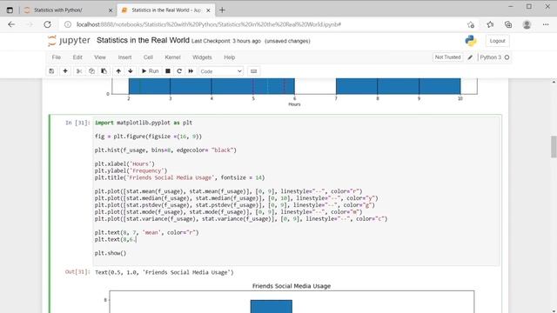The image size is (557, 313).
Task: Open browser Collections icon
Action: pyautogui.click(x=508, y=24)
